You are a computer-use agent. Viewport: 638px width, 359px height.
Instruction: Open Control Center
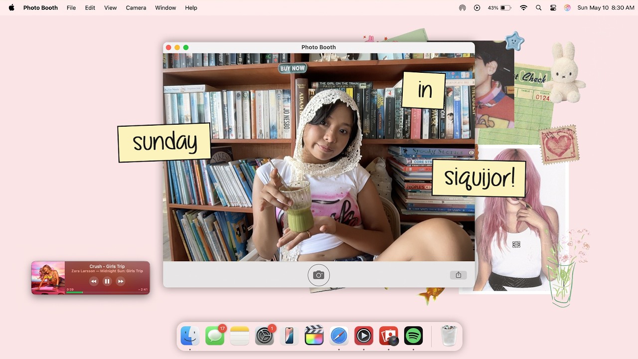pos(553,7)
